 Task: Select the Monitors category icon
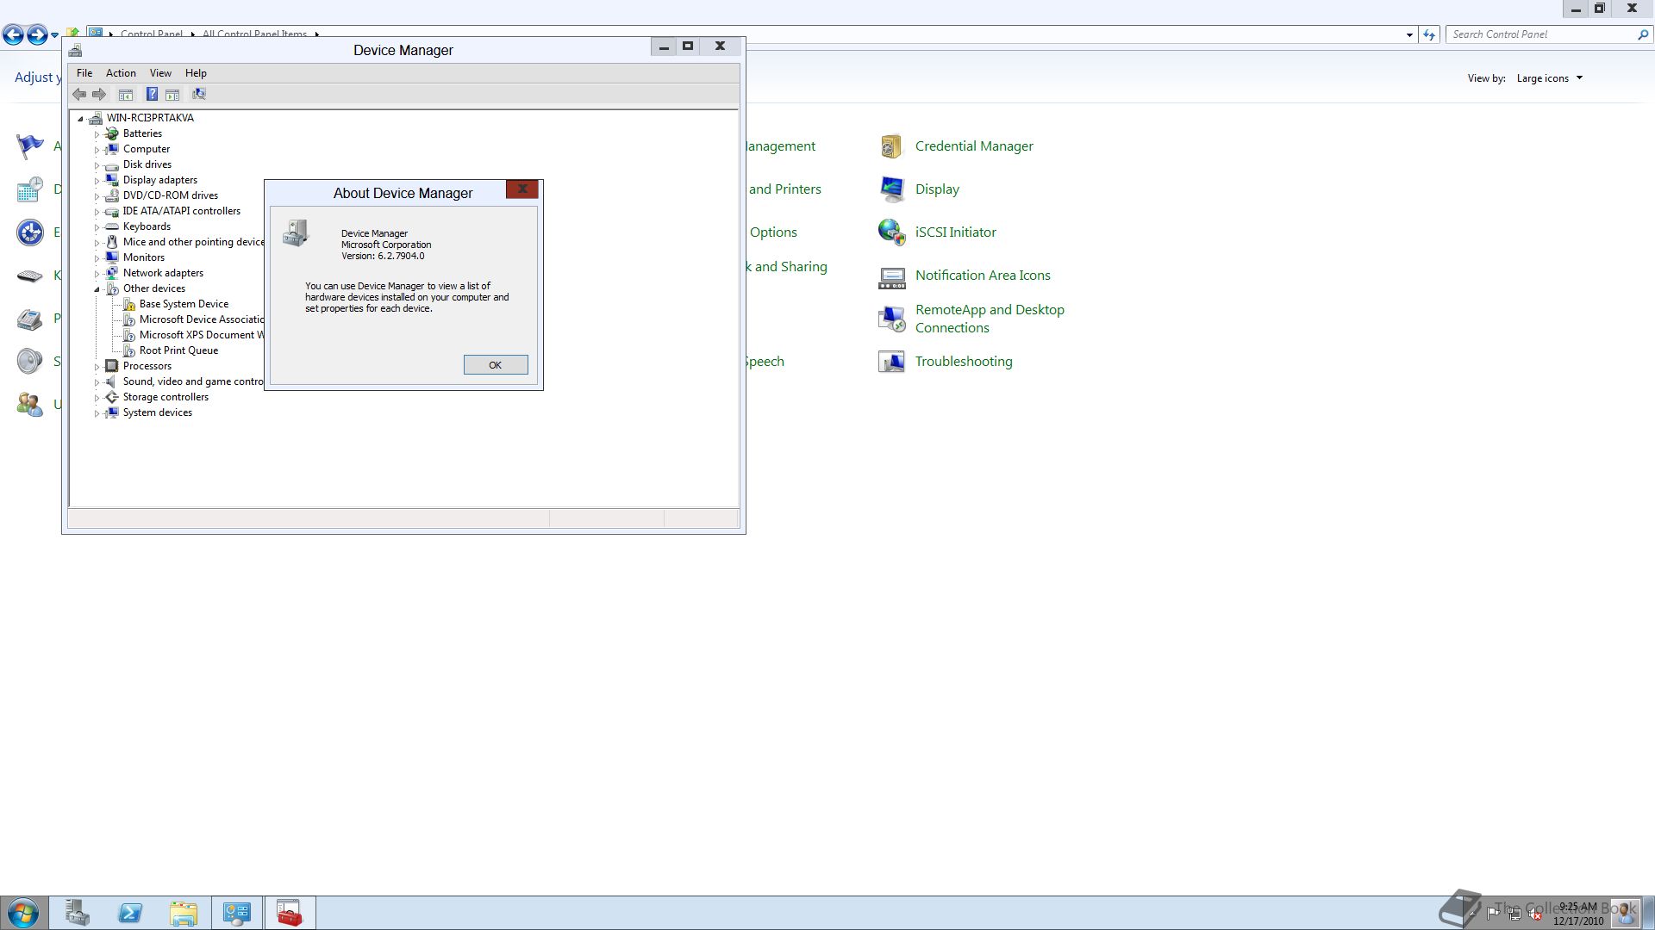point(111,257)
